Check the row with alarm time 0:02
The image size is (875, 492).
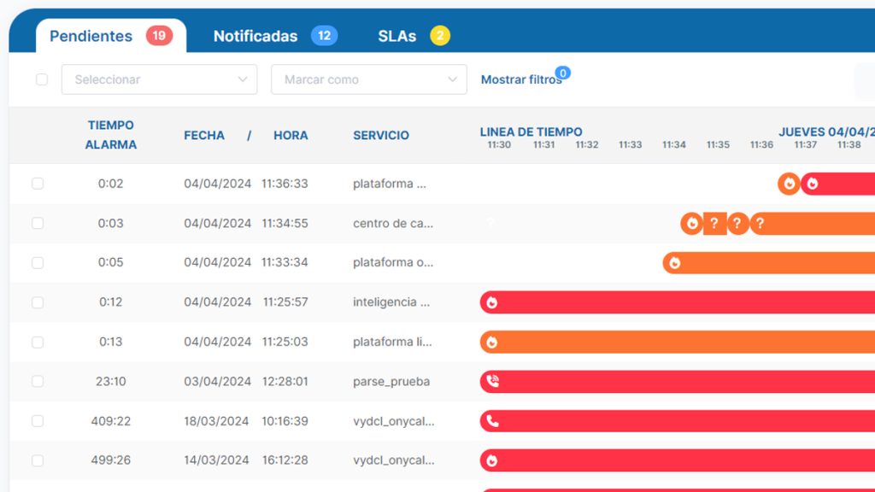pyautogui.click(x=38, y=184)
